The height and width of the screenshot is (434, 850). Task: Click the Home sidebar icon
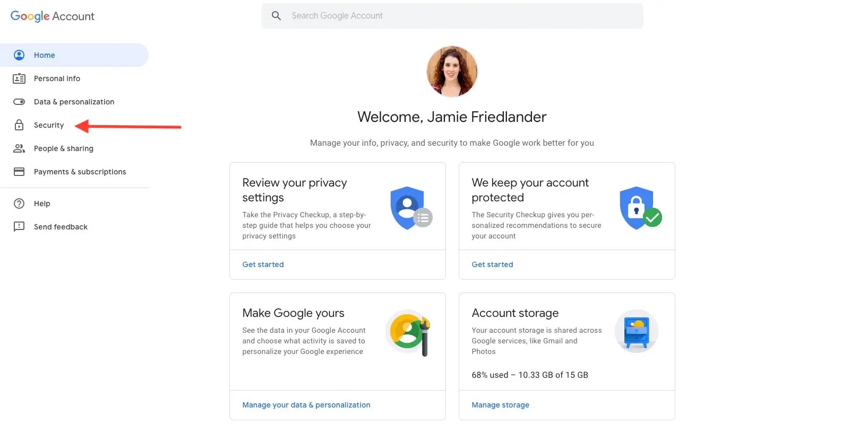point(19,55)
